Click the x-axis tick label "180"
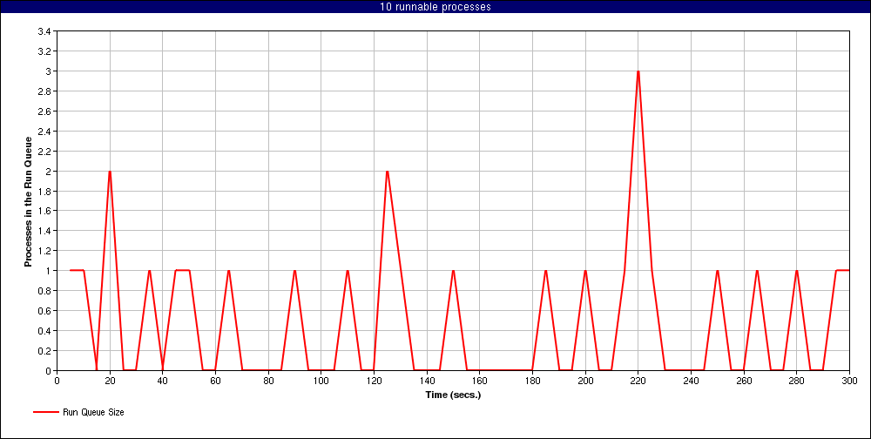This screenshot has height=439, width=871. 533,382
